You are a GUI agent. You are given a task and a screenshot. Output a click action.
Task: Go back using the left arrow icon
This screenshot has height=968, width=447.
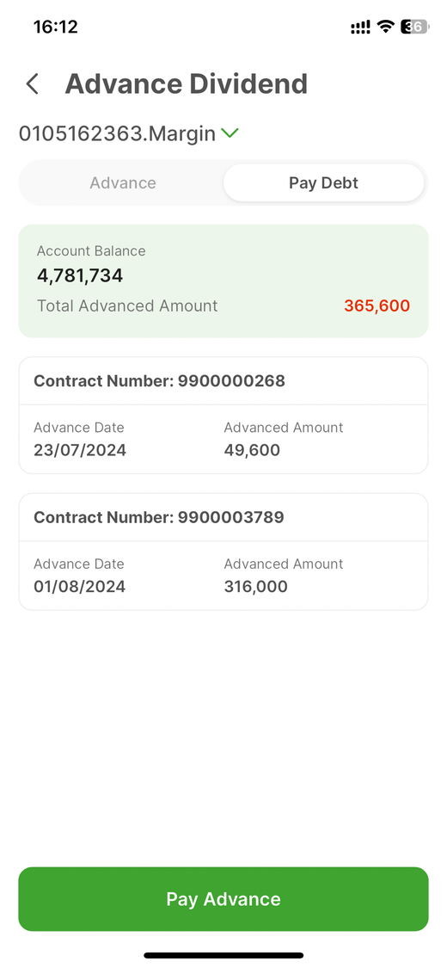pos(32,84)
